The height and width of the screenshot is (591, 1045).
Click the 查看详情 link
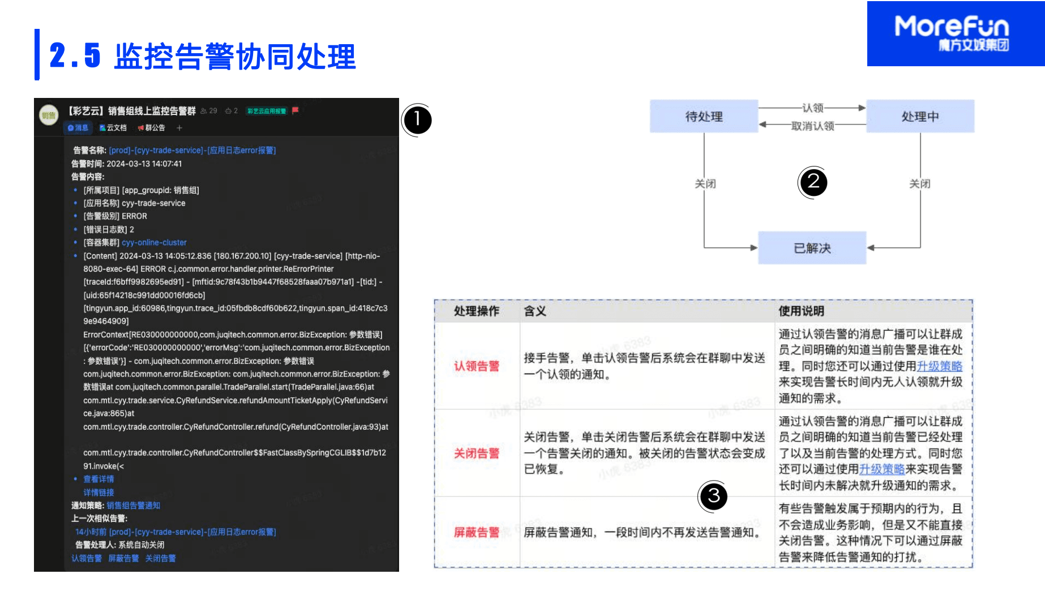[98, 479]
